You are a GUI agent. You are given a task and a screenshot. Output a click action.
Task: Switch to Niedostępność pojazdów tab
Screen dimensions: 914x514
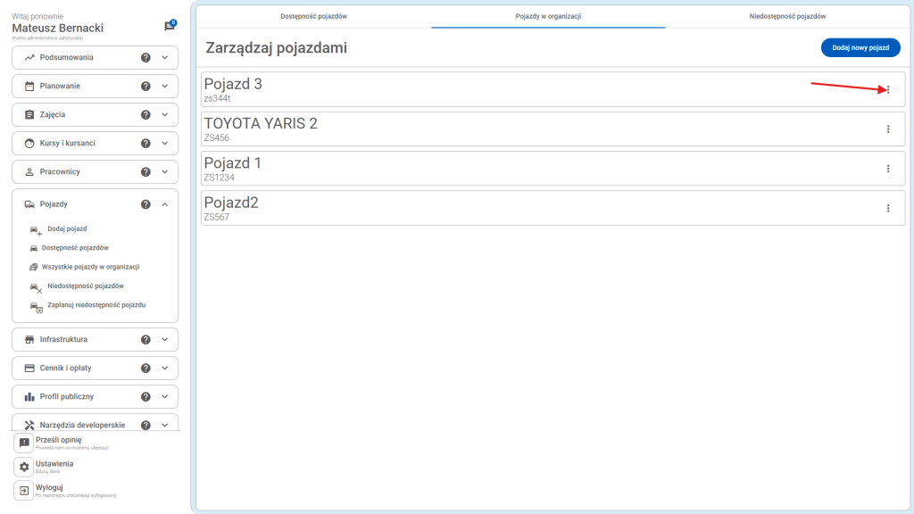coord(787,17)
